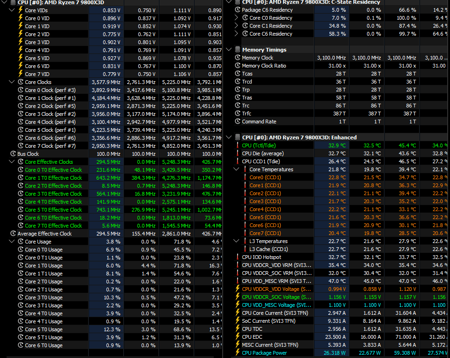
Task: Click the thermometer icon for CPU (Tctl/Tdie)
Action: click(x=238, y=145)
